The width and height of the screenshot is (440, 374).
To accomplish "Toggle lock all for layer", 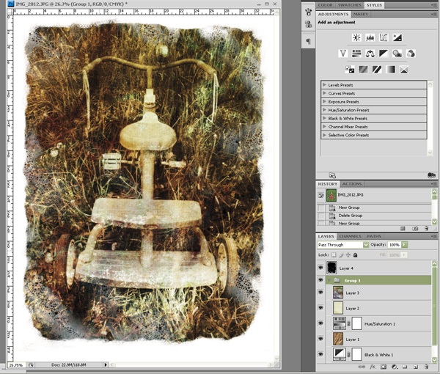I will coord(355,254).
